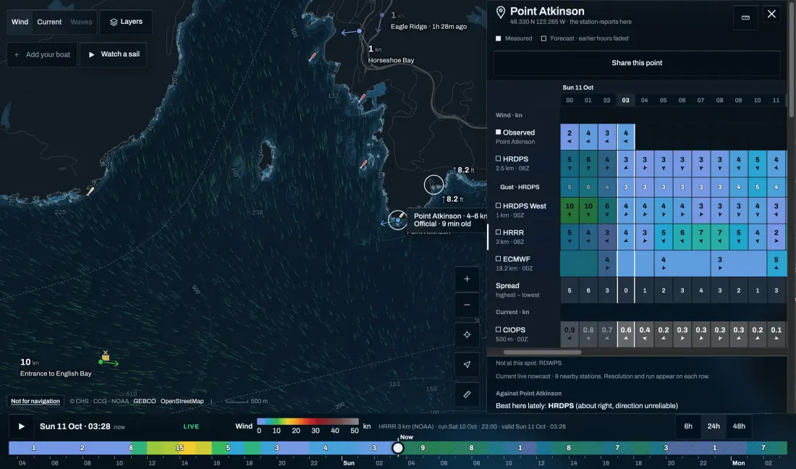
Task: Click the Point Atkinson station marker on map
Action: click(398, 220)
